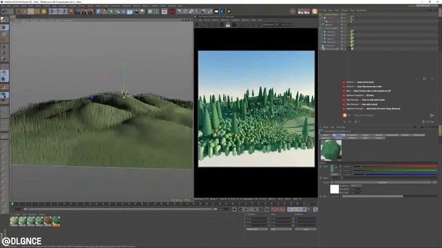
Task: Click the orange S icon at toolbar right
Action: [x=314, y=12]
